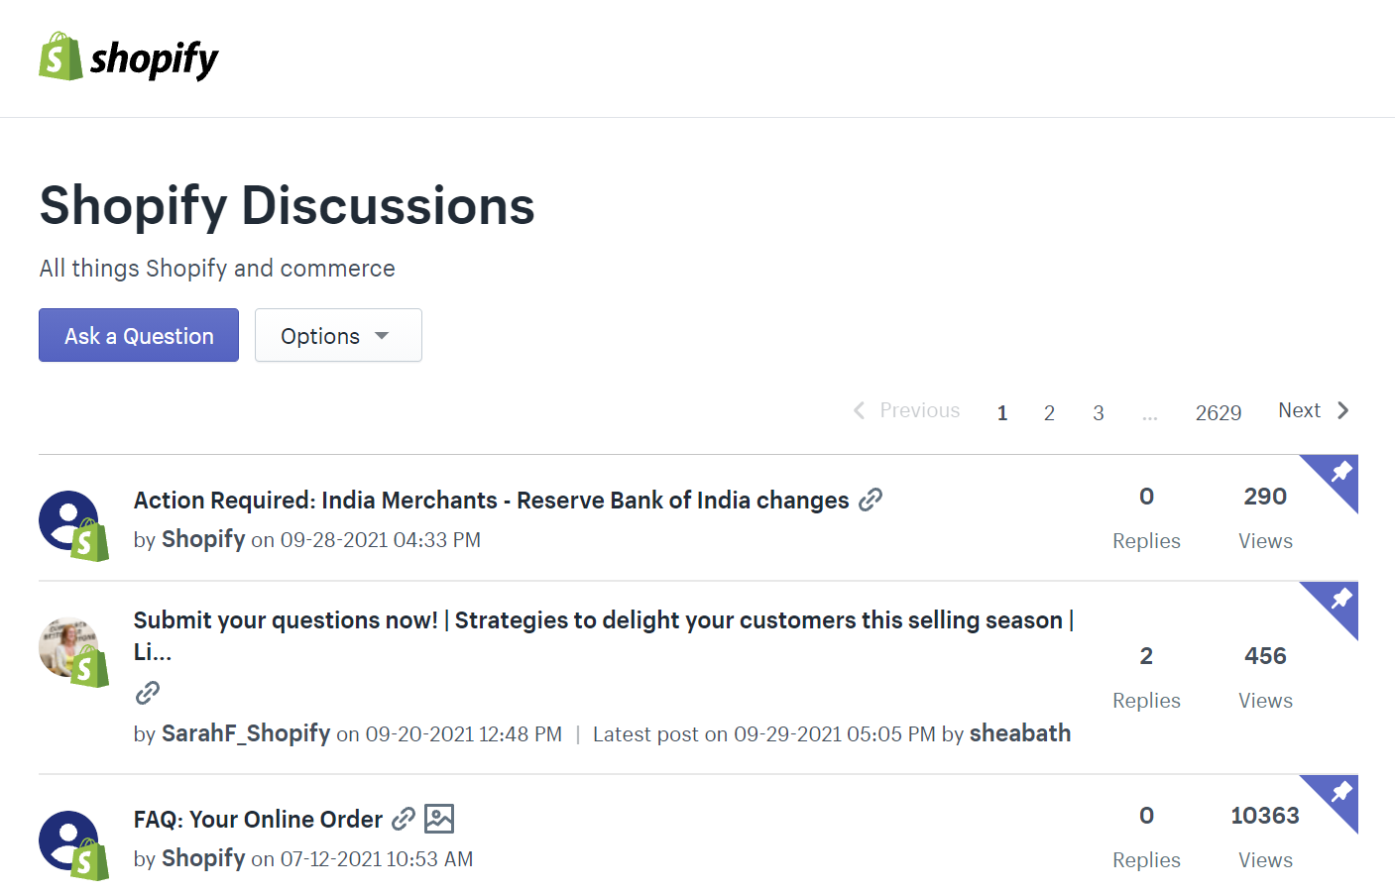The width and height of the screenshot is (1395, 894).
Task: Click timestamp 07-12-2021 10:53 AM
Action: pos(377,859)
